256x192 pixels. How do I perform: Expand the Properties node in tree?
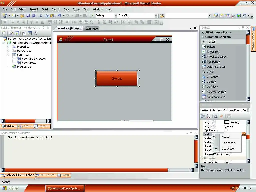(8, 47)
